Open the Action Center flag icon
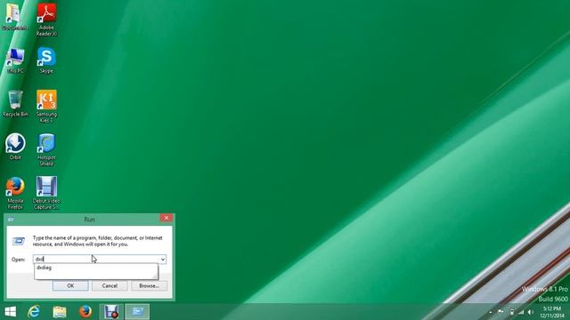570x320 pixels. click(x=501, y=312)
